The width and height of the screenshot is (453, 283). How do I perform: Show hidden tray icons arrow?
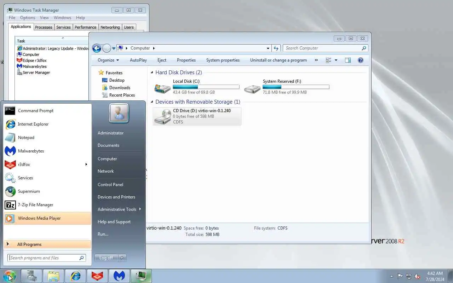(391, 276)
